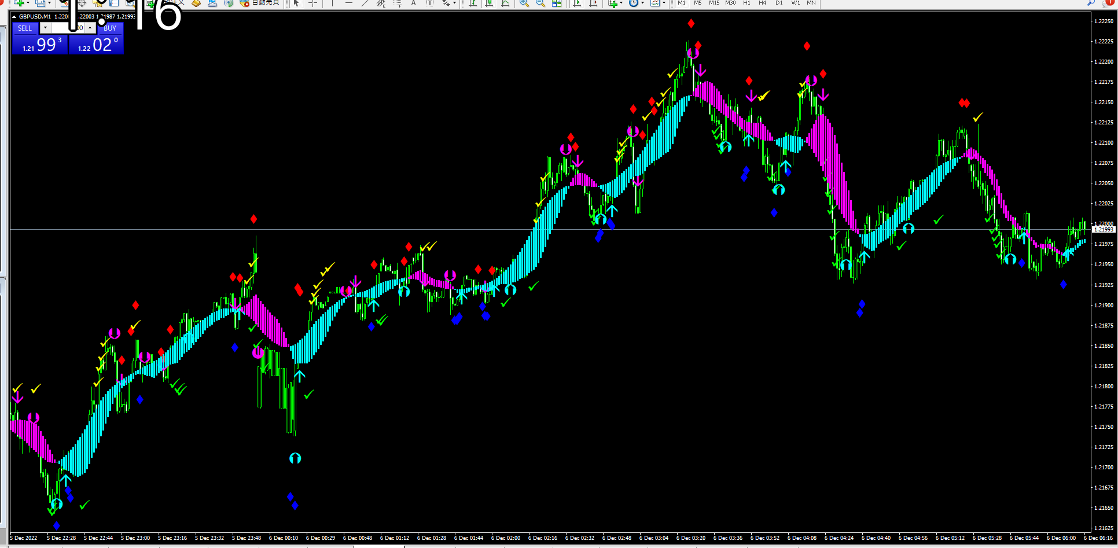The height and width of the screenshot is (548, 1118).
Task: Expand the New Chart dropdown arrow
Action: pos(27,3)
